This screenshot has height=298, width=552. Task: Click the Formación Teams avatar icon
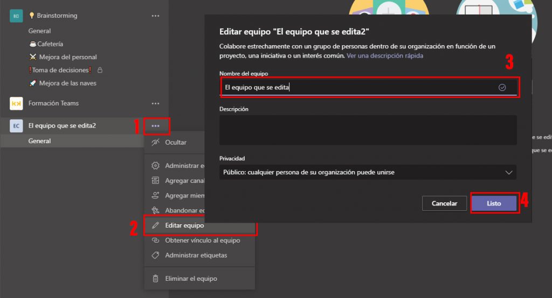[16, 103]
